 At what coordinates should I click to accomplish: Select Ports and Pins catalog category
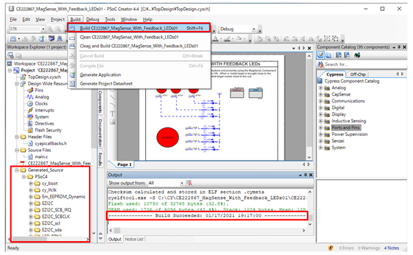346,127
